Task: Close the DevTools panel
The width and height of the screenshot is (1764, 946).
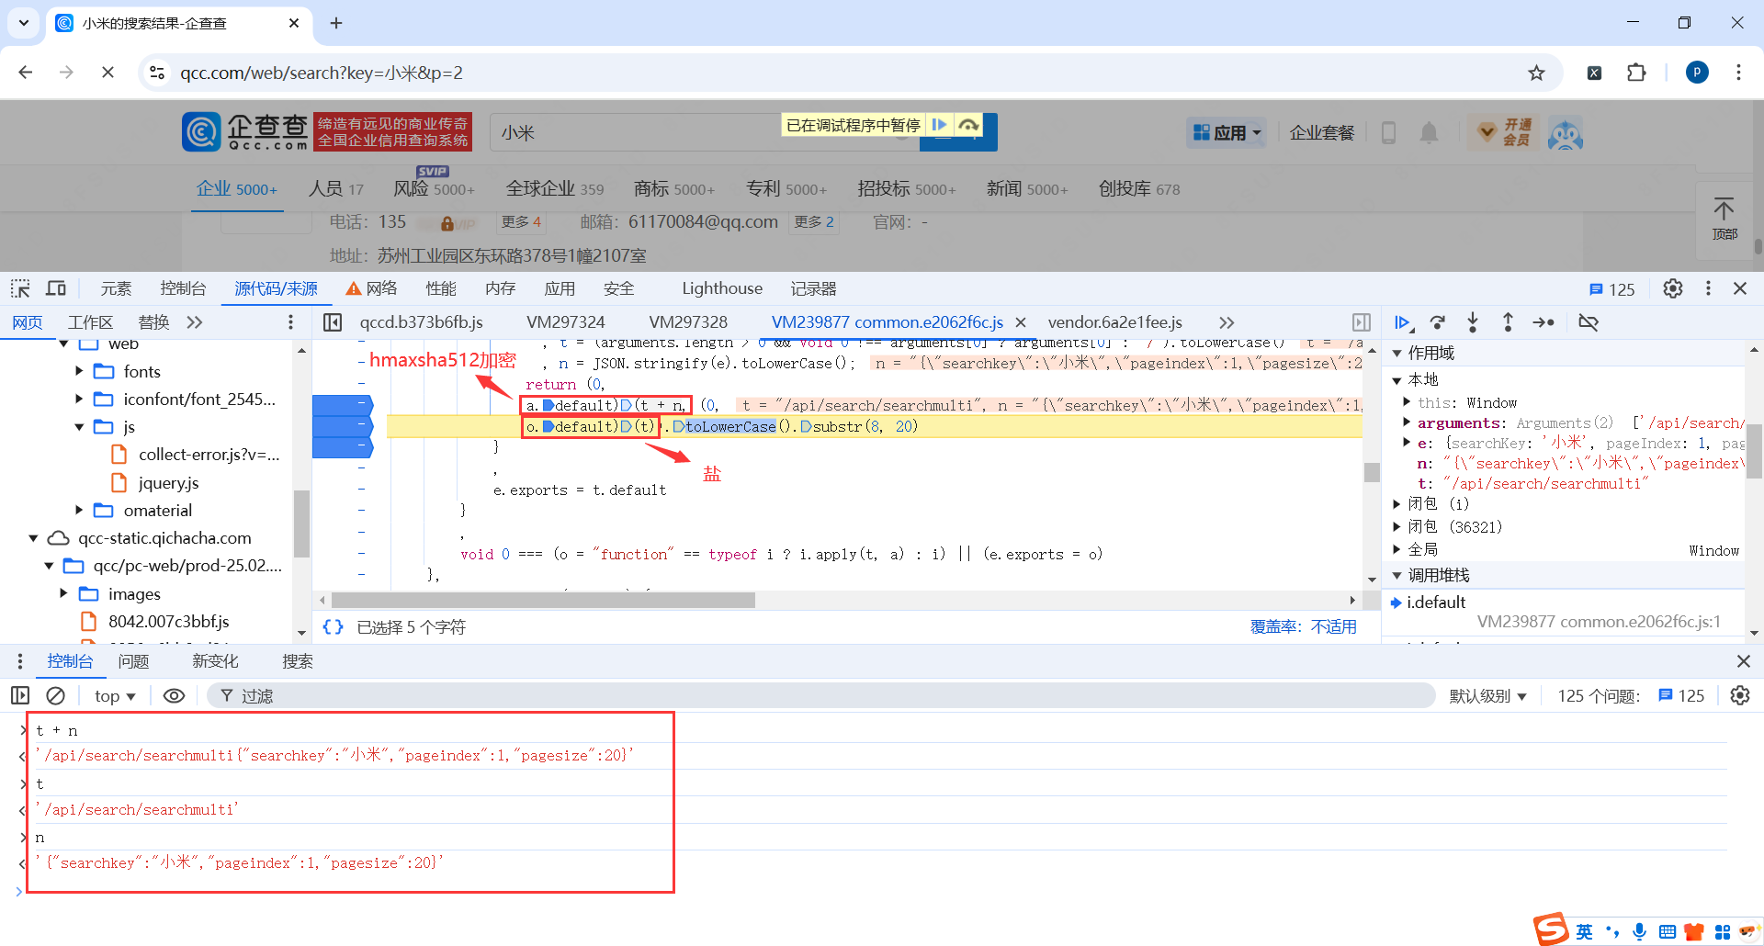Action: (x=1740, y=288)
